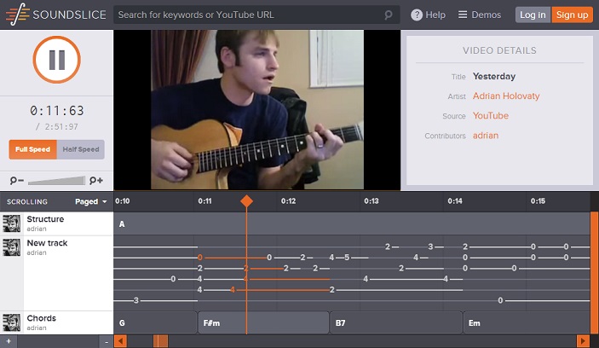Click the Log in button
This screenshot has width=599, height=348.
(533, 14)
